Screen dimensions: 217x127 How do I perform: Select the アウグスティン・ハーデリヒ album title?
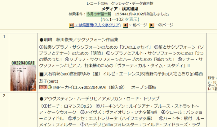pos(99,99)
